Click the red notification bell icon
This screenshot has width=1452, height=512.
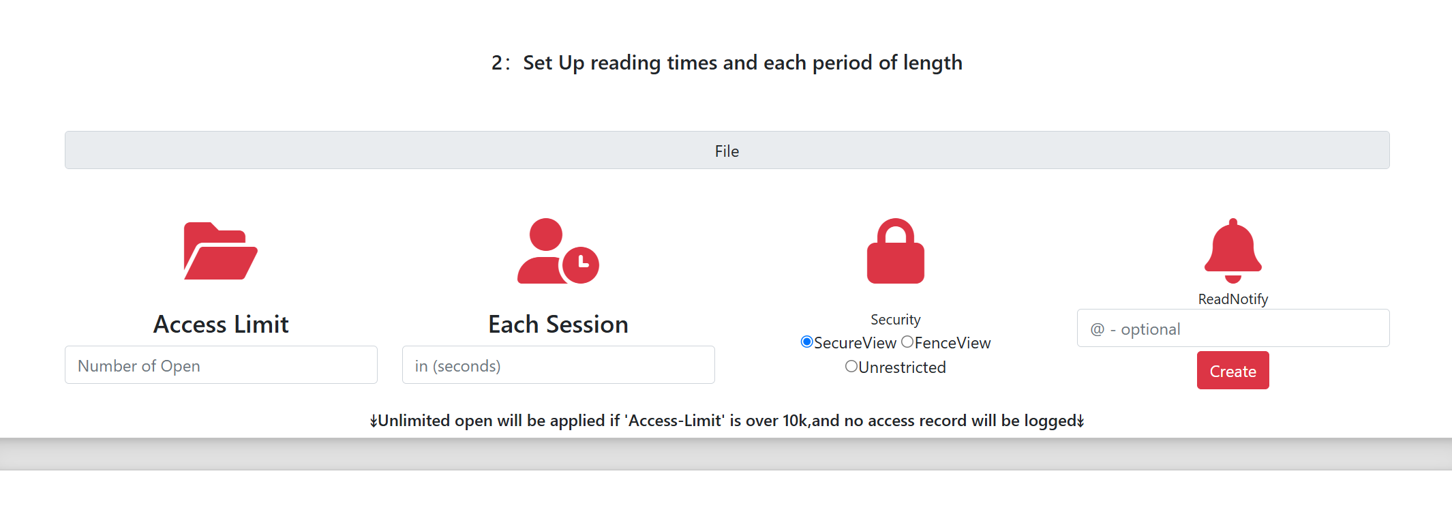[1232, 250]
